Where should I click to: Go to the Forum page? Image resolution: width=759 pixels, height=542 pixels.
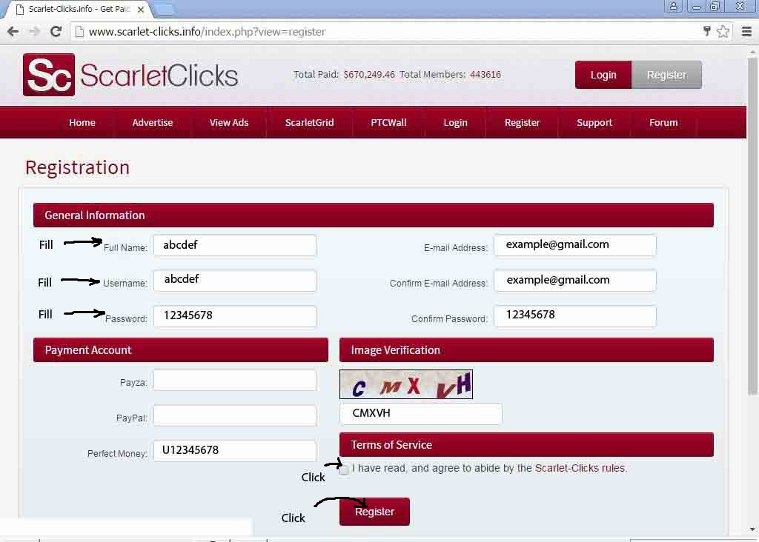click(663, 123)
